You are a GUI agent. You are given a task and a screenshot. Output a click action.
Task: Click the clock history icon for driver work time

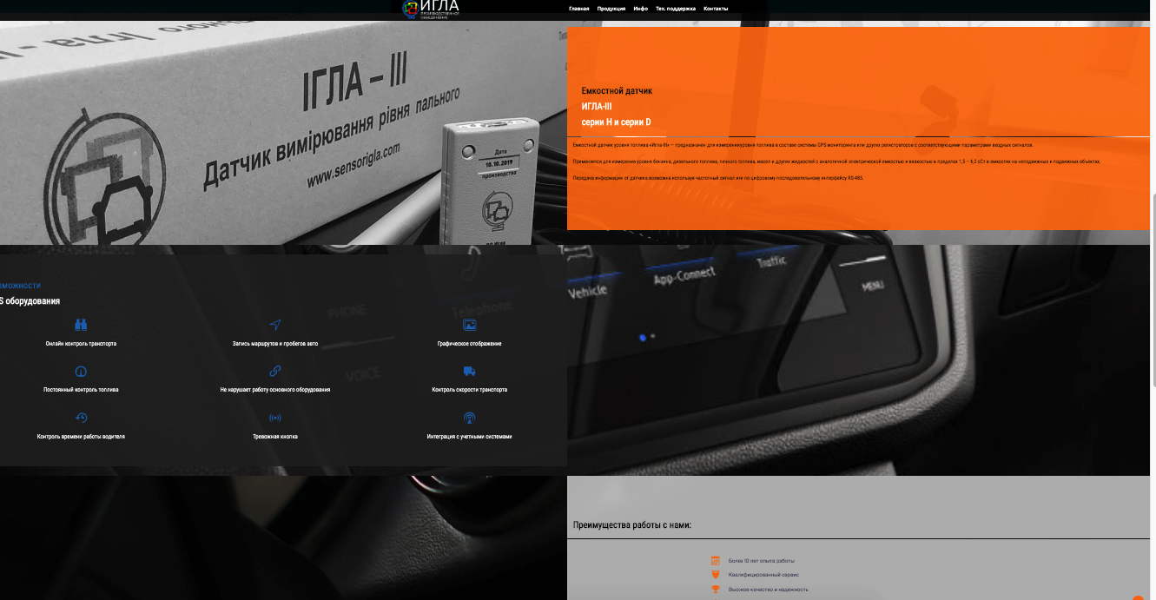click(x=81, y=418)
